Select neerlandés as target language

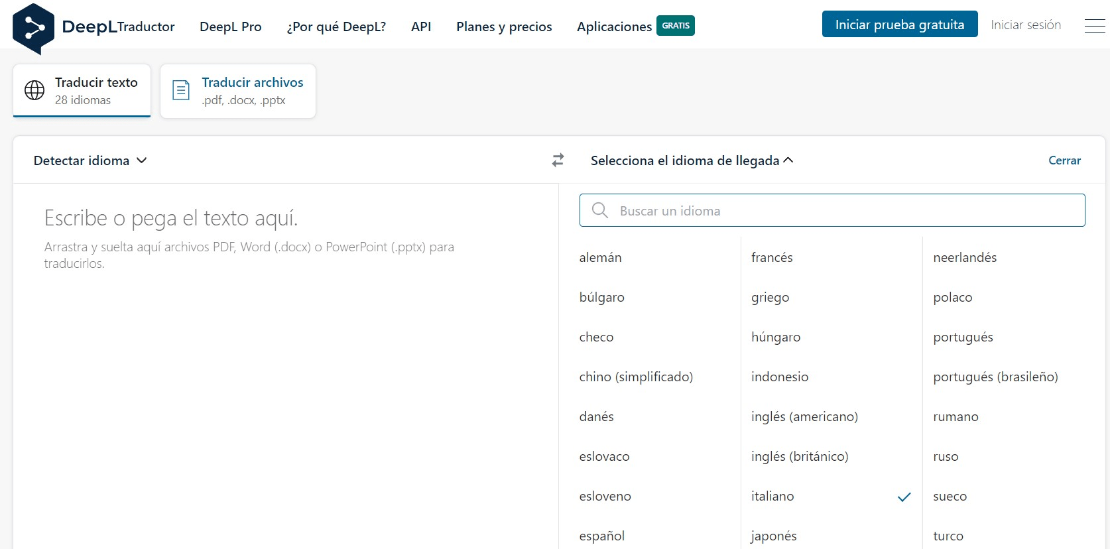click(x=965, y=257)
